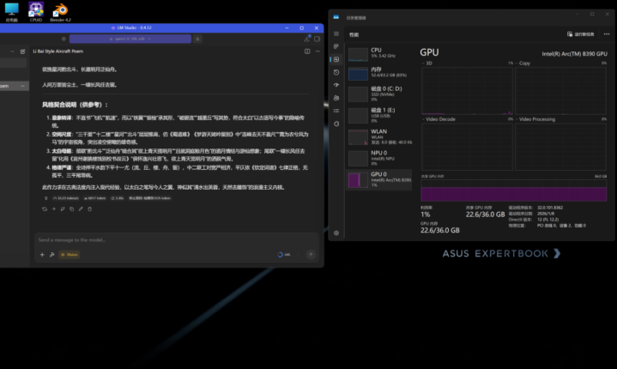Open options for the selected sidebar chat
The height and width of the screenshot is (369, 617).
coord(22,86)
